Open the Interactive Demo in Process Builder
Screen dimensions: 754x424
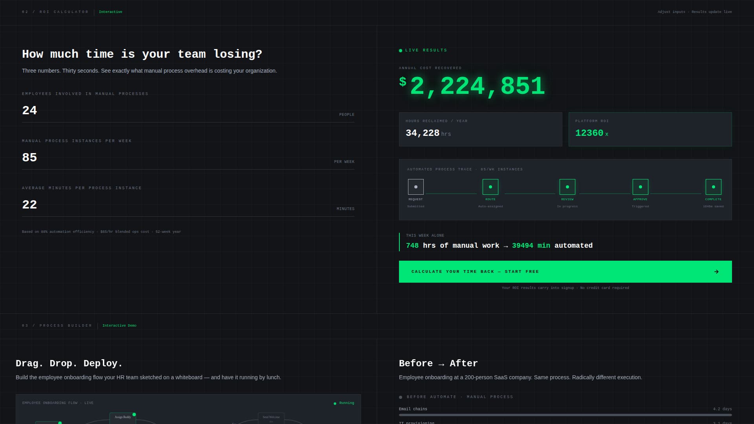pyautogui.click(x=119, y=325)
